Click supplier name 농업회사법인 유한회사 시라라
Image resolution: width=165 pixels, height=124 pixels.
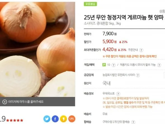point(119,75)
